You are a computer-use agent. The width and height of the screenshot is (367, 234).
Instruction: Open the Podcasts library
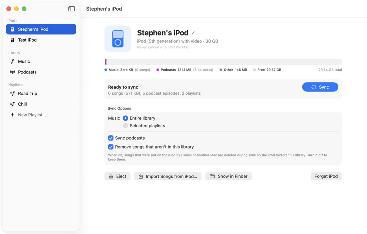41,72
